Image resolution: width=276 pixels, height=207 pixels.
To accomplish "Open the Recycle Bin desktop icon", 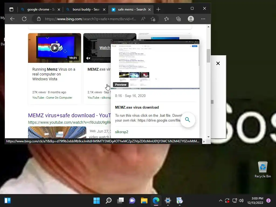I will coord(263,169).
